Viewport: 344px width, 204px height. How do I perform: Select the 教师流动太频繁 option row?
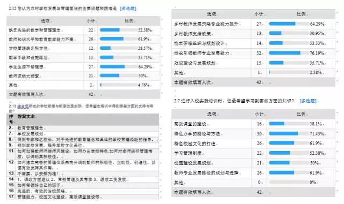83,75
